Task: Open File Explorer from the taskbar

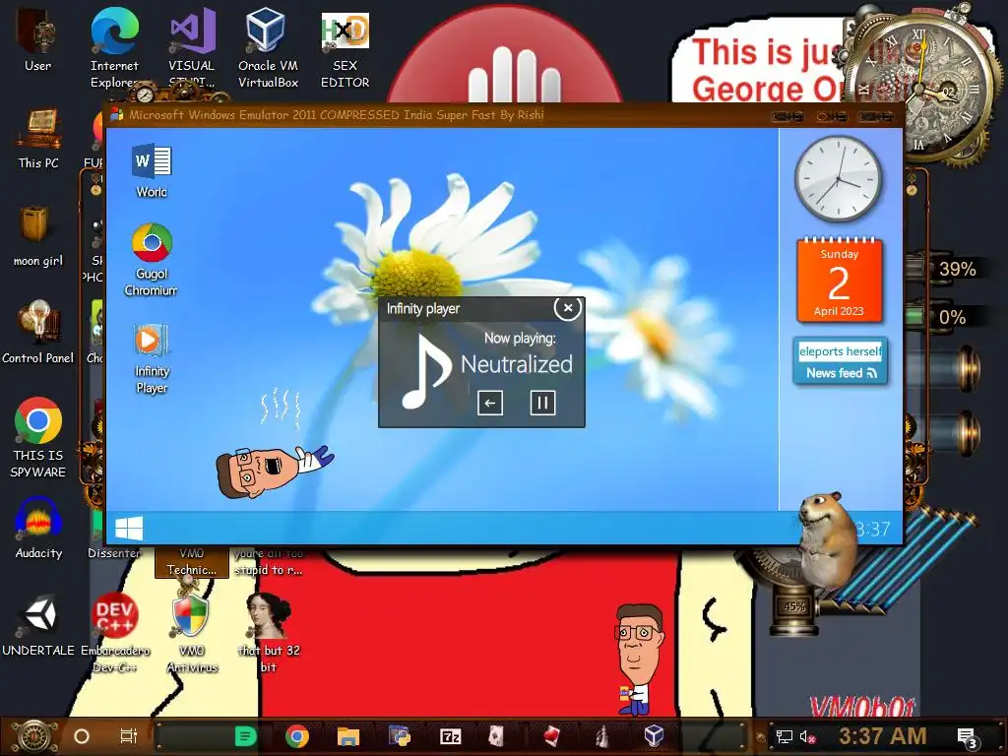Action: 347,736
